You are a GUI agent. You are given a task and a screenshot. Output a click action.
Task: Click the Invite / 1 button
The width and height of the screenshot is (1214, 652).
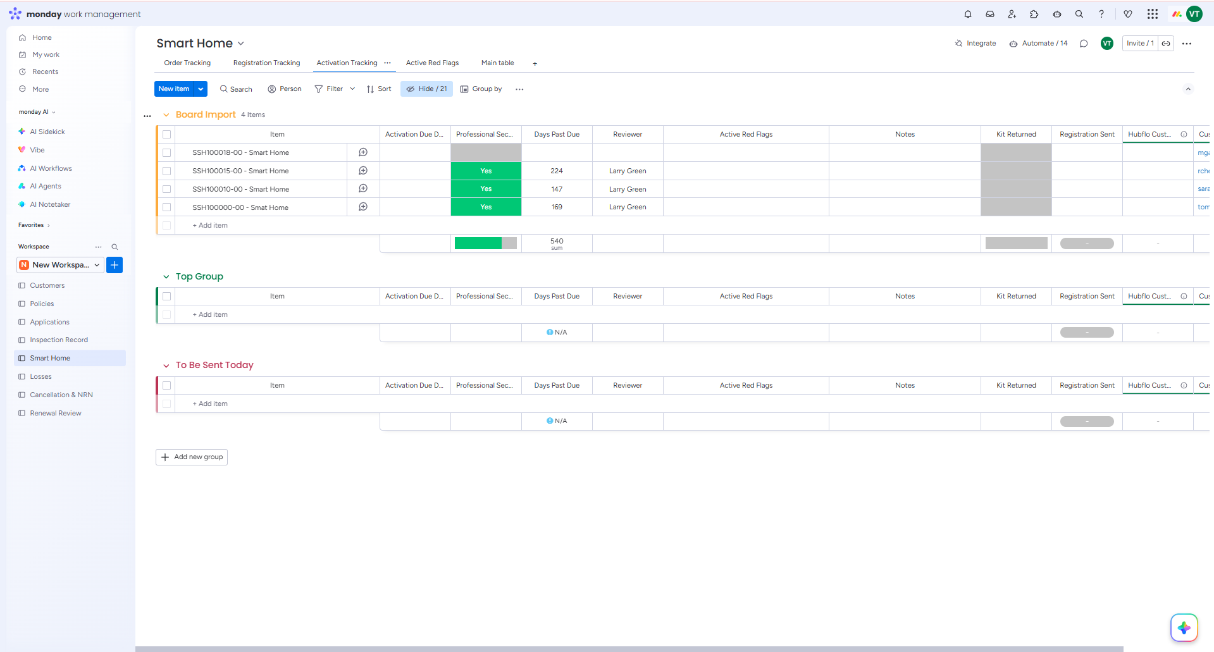pyautogui.click(x=1140, y=44)
